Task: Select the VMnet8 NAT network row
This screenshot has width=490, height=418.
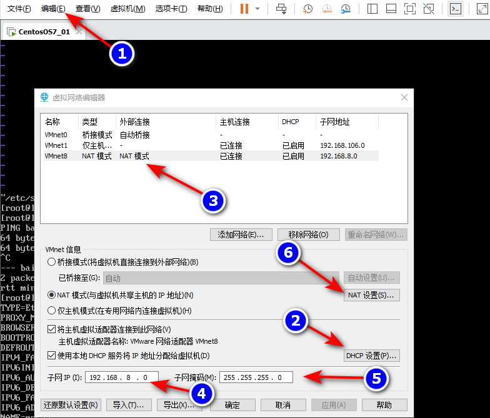Action: tap(211, 156)
